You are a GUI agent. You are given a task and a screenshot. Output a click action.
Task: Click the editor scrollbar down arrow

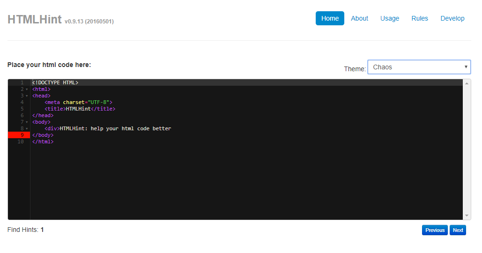point(467,216)
